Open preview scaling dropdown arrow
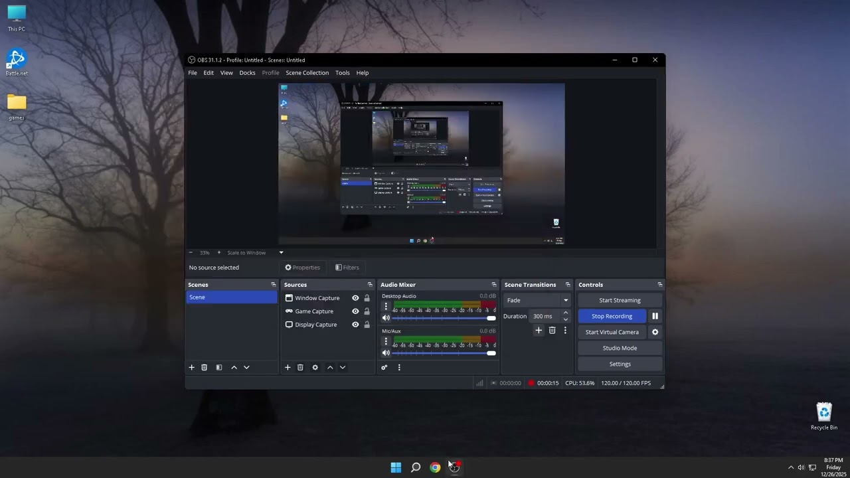The width and height of the screenshot is (850, 478). pos(281,252)
